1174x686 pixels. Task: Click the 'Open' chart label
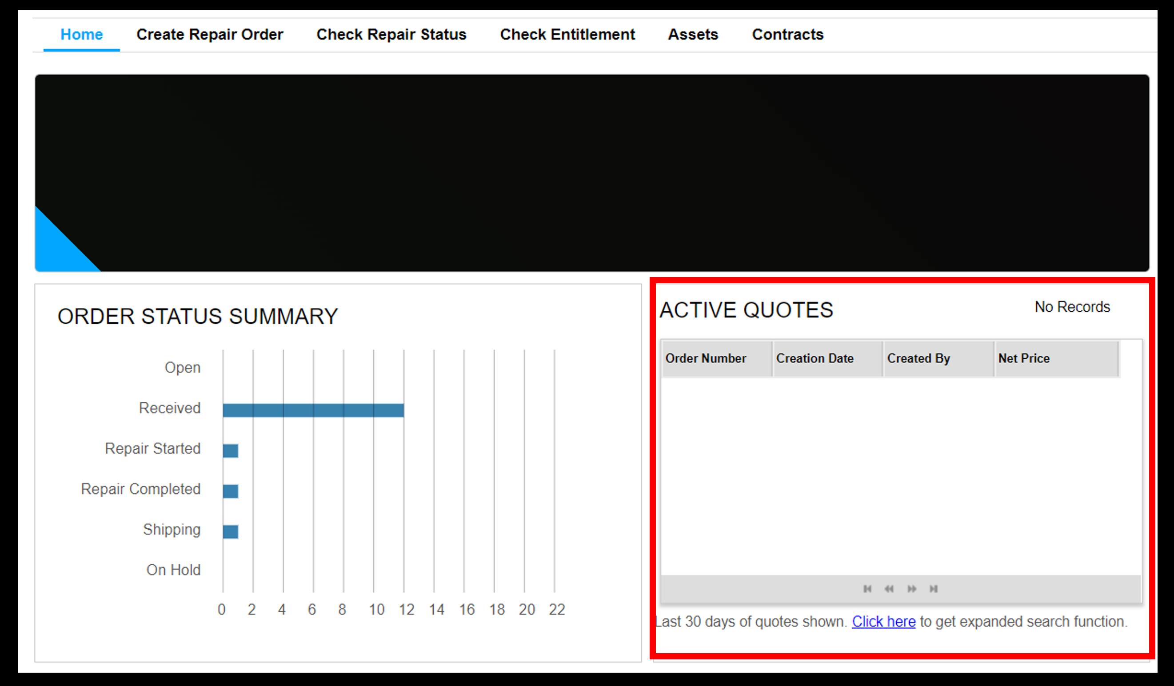tap(183, 368)
